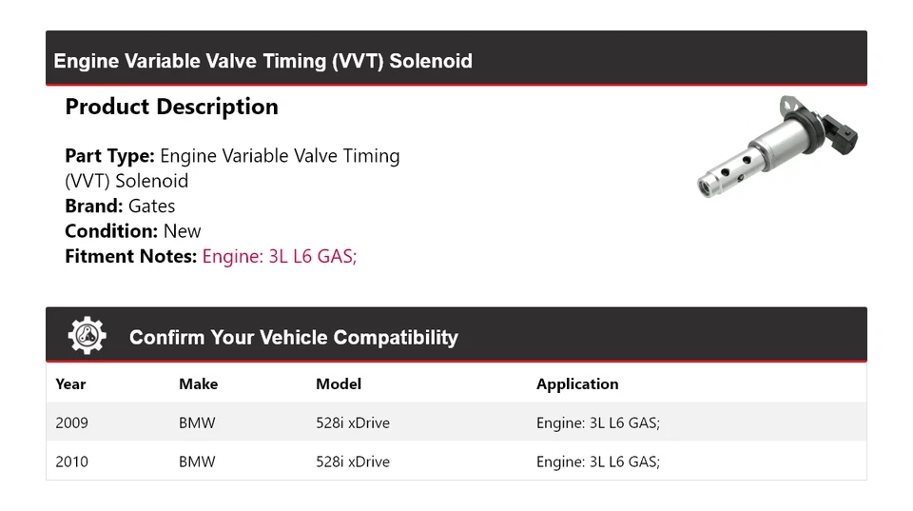
Task: Click the gear icon beside Confirm Your Vehicle Compatibility
Action: (87, 336)
